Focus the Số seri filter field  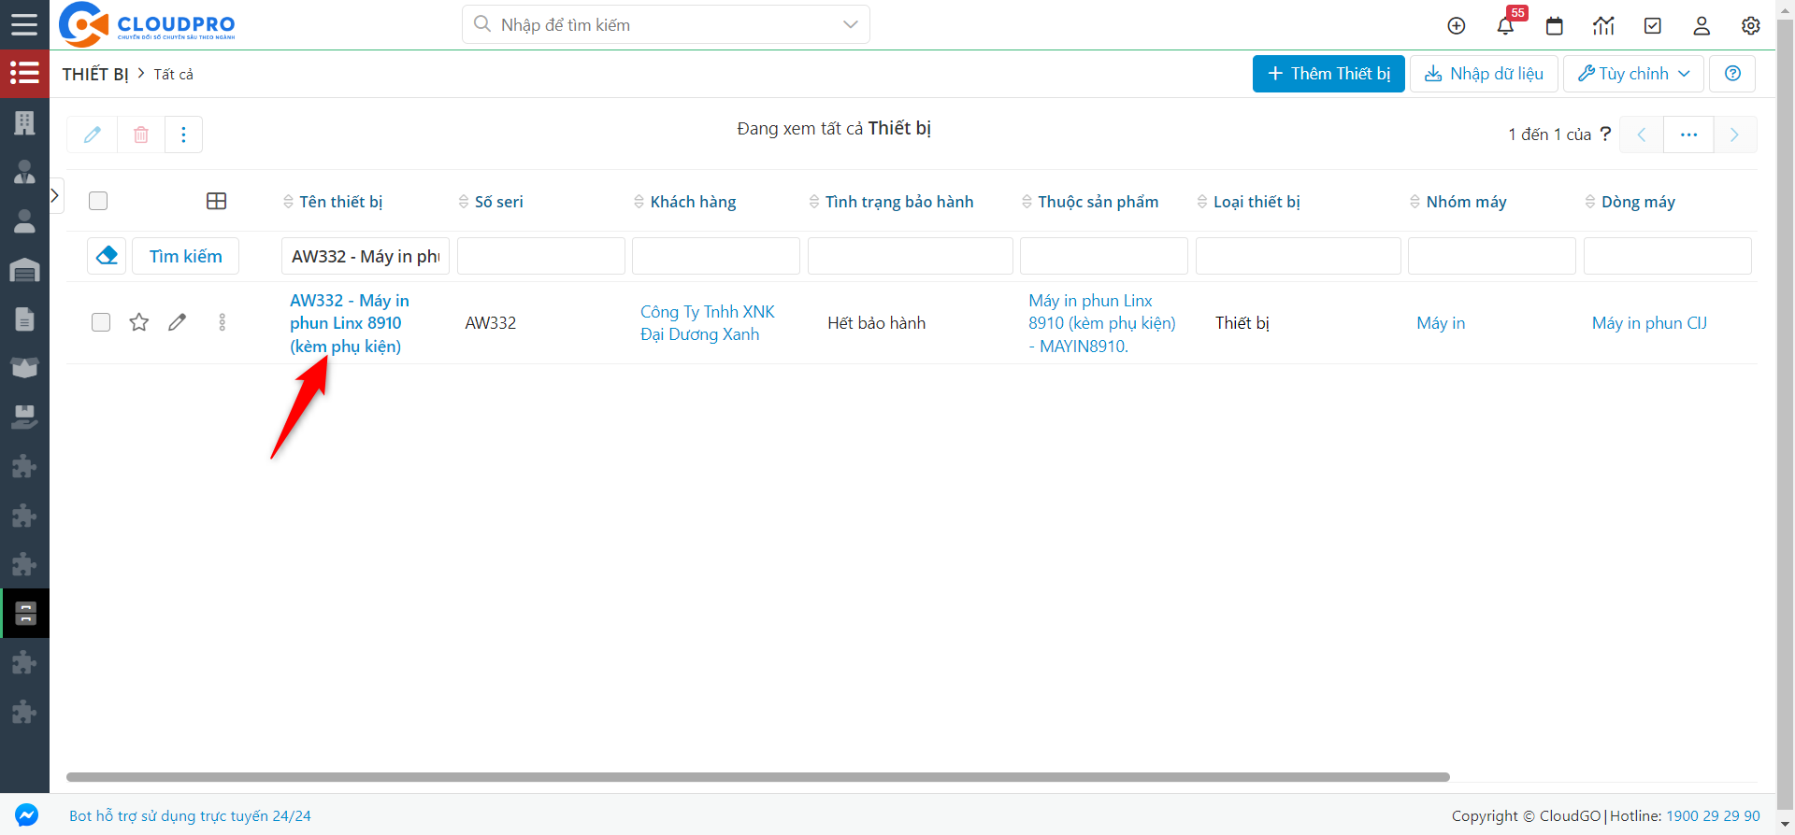coord(541,256)
